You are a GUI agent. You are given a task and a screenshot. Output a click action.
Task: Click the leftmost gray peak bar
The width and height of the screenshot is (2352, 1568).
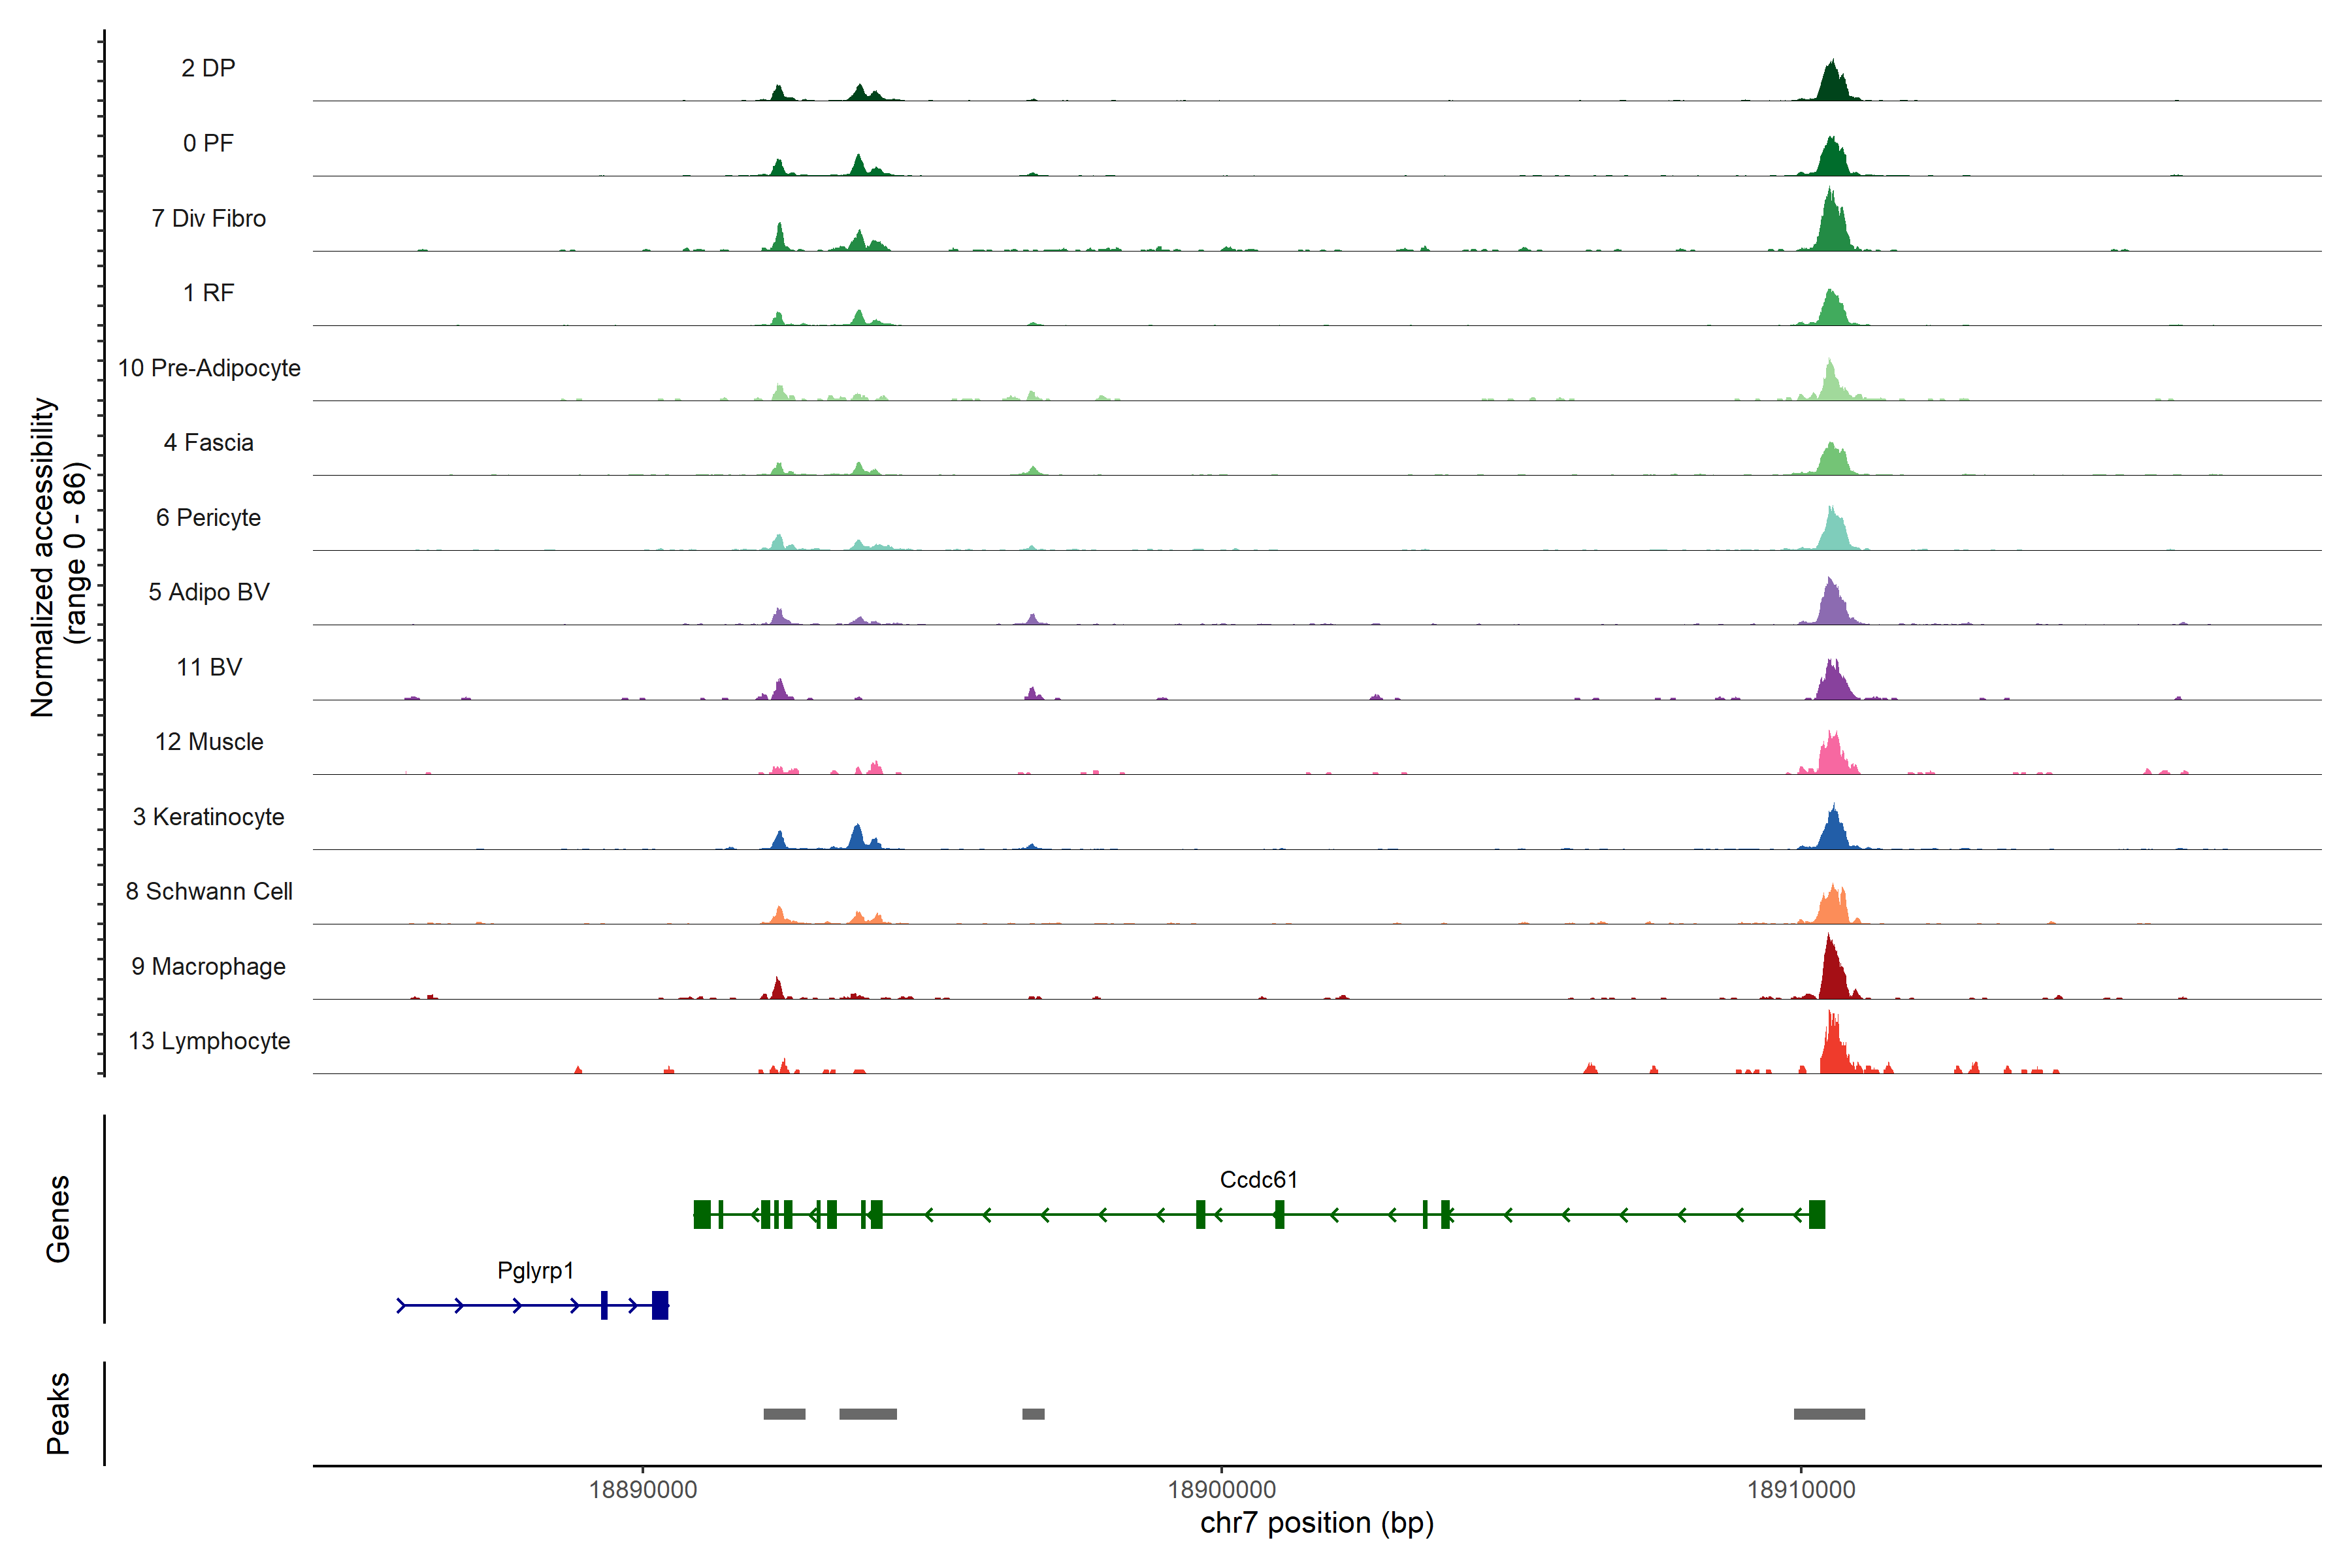point(784,1414)
